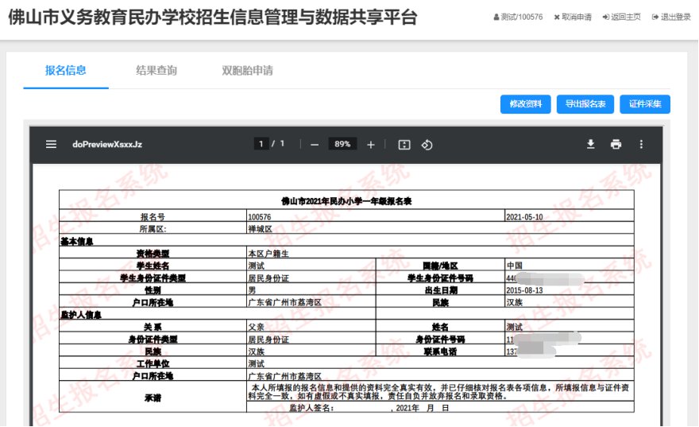Print the registration form
The width and height of the screenshot is (699, 427).
tap(616, 145)
